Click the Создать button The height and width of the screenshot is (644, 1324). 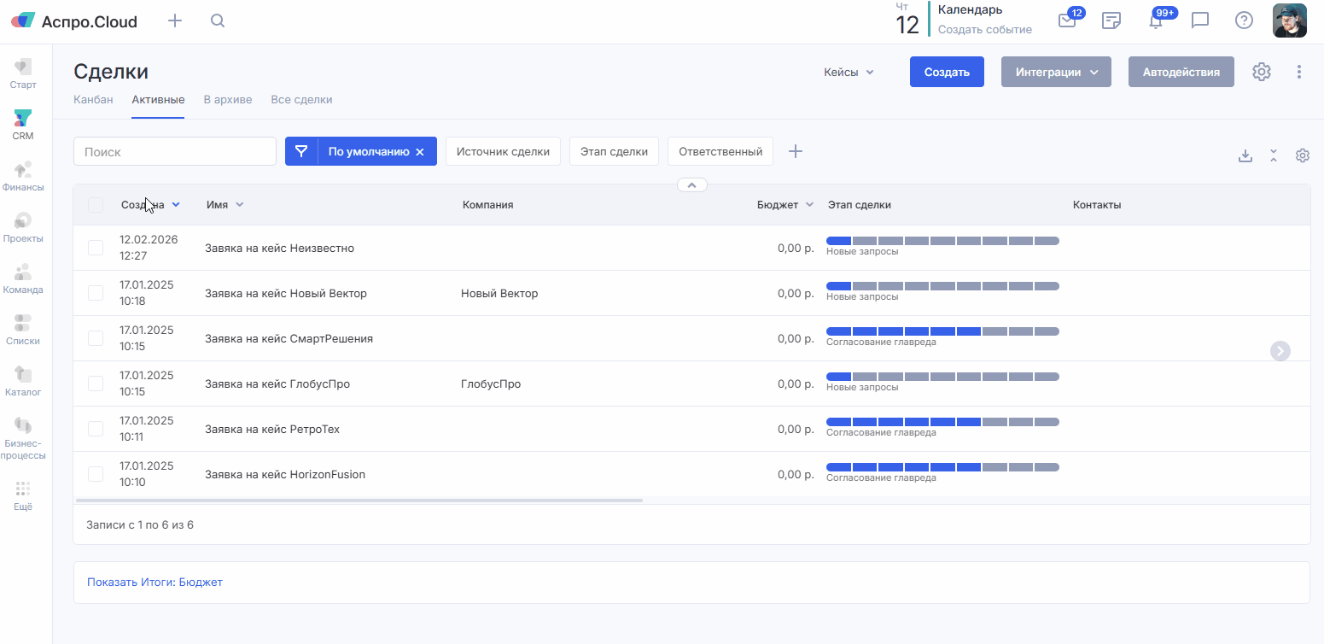[947, 73]
